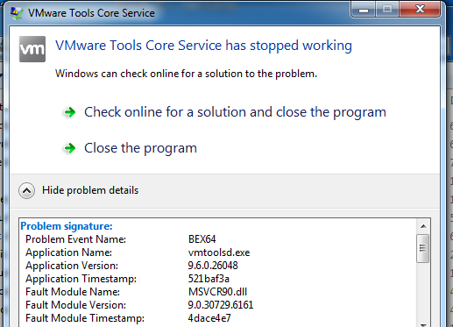Minimize the VMware Tools Core Service dialog

pos(364,10)
